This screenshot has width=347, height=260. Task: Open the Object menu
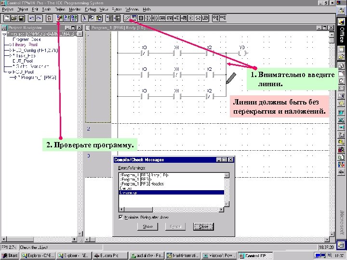pyautogui.click(x=23, y=9)
